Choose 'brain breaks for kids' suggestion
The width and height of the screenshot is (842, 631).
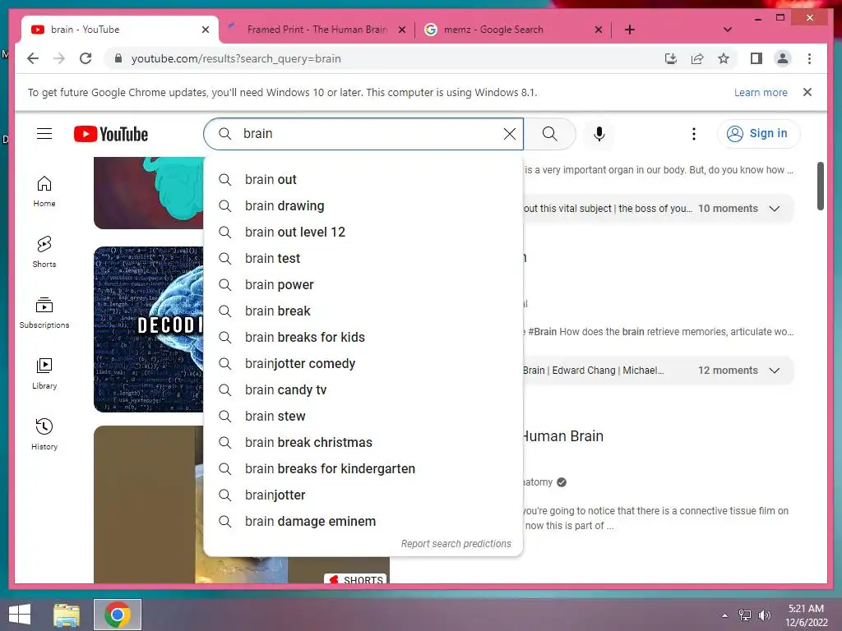(363, 338)
